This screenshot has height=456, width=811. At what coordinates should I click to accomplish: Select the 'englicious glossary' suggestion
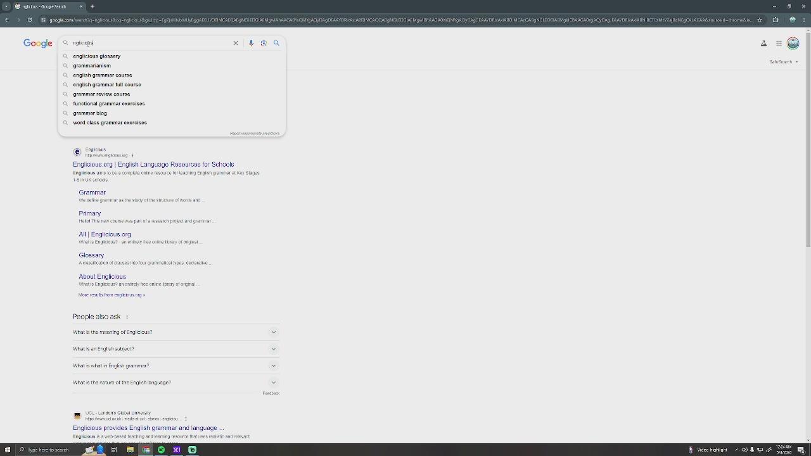96,56
